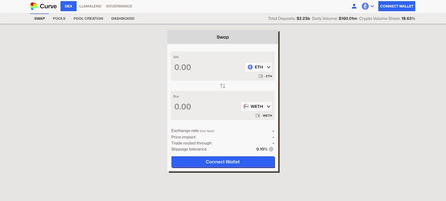Click the Ethereum network icon in header

(365, 7)
